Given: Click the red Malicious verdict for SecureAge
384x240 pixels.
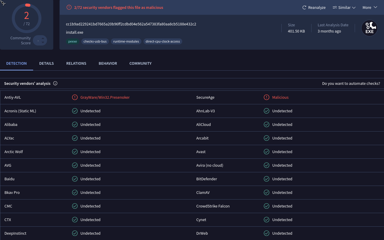Looking at the screenshot, I should pos(280,97).
